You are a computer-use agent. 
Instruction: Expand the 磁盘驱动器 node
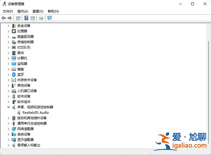coord(8,37)
